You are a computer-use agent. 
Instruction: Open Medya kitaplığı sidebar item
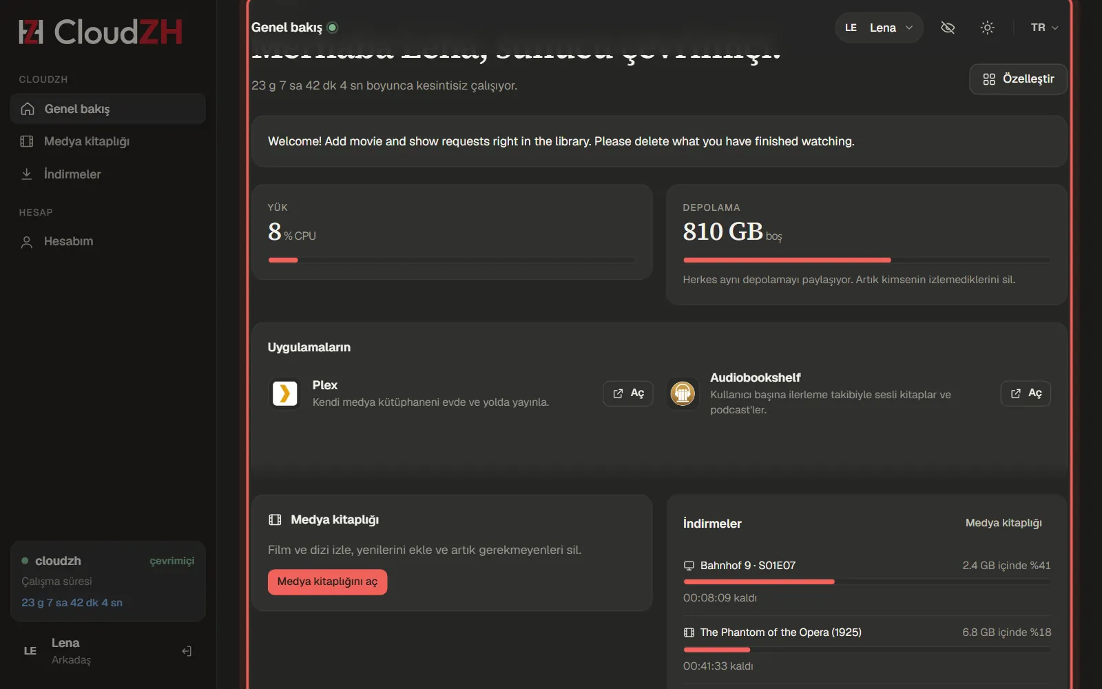108,141
